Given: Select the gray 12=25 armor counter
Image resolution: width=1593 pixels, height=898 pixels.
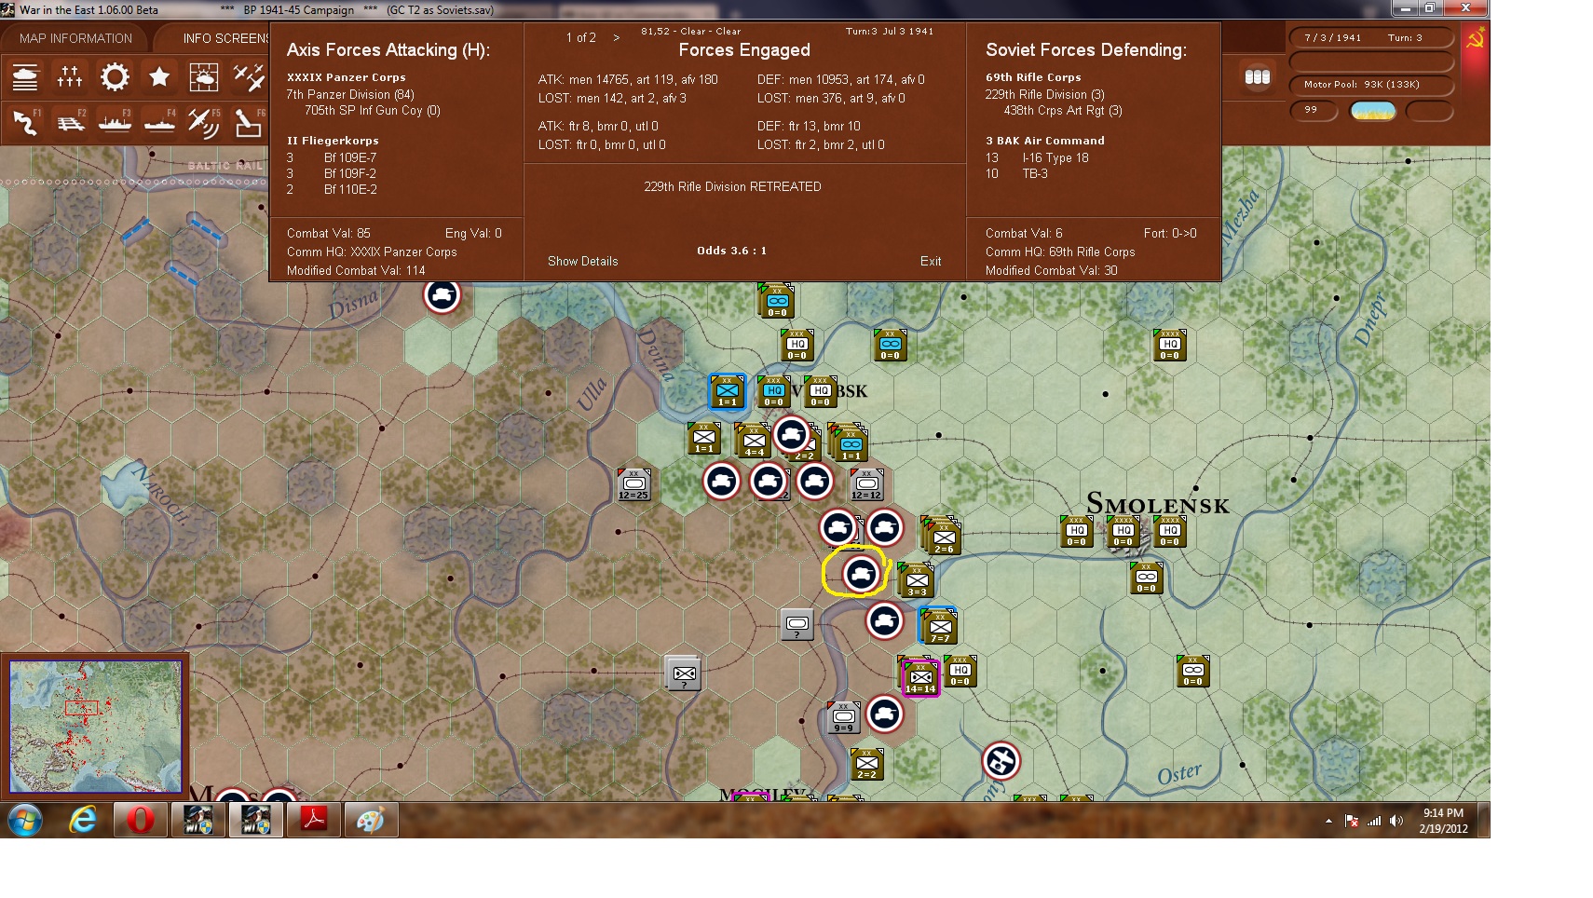Looking at the screenshot, I should (x=633, y=484).
